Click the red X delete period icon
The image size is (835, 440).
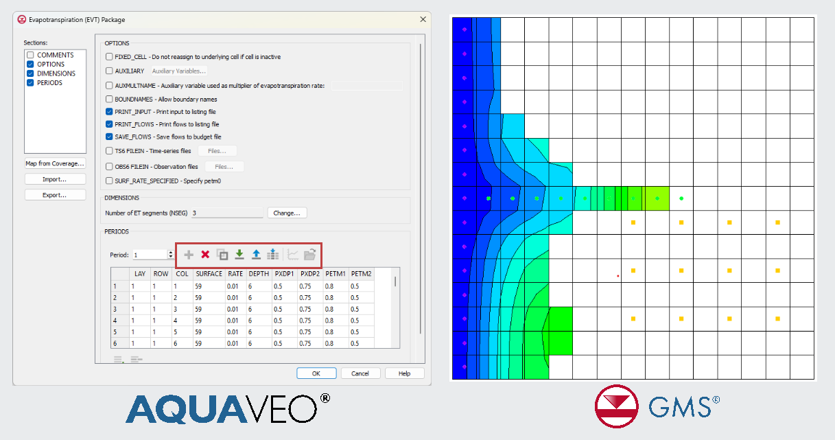pyautogui.click(x=205, y=255)
